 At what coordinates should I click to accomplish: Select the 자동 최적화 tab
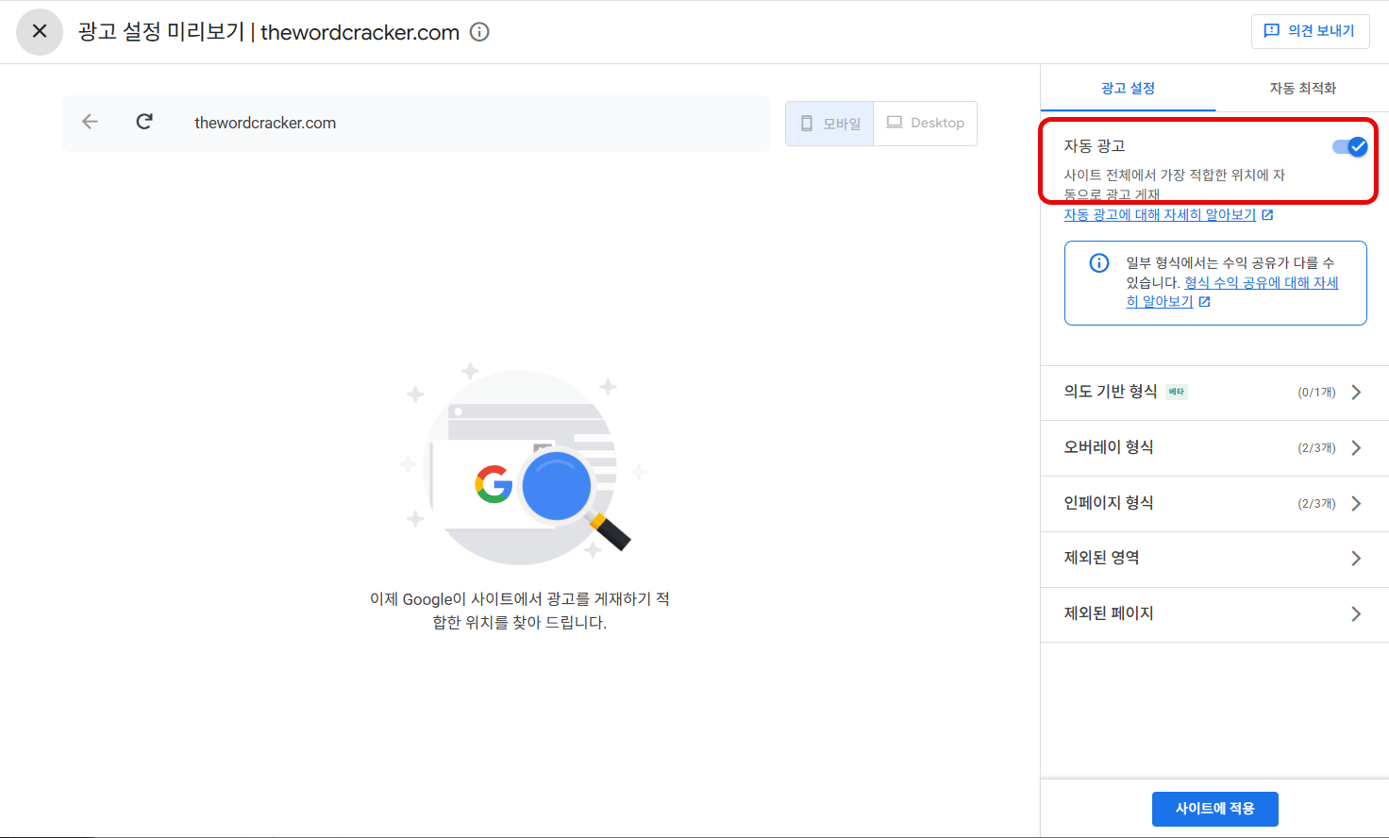coord(1302,88)
